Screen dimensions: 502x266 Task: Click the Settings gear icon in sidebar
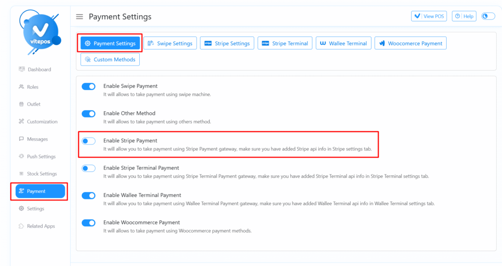tap(22, 208)
